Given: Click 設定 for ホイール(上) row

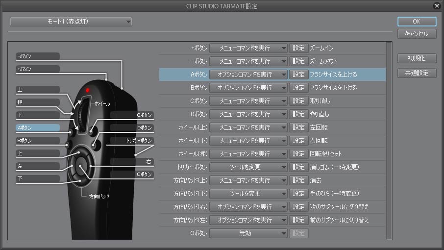Looking at the screenshot, I should tap(299, 127).
